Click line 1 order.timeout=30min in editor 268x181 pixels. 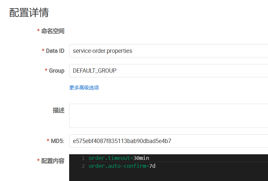(119, 158)
